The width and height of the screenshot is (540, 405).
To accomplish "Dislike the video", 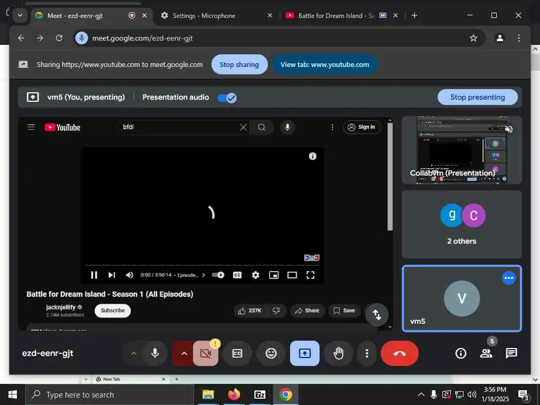I will [276, 311].
